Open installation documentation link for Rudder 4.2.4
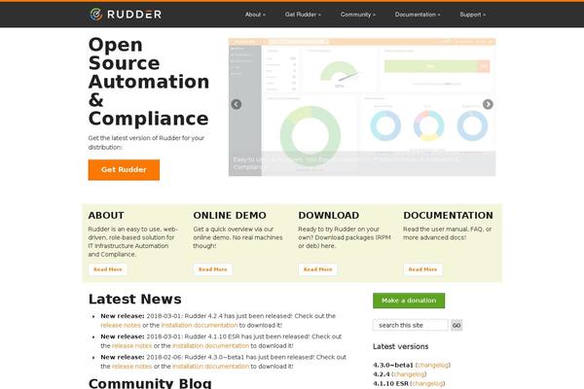The width and height of the screenshot is (584, 389). pyautogui.click(x=200, y=325)
